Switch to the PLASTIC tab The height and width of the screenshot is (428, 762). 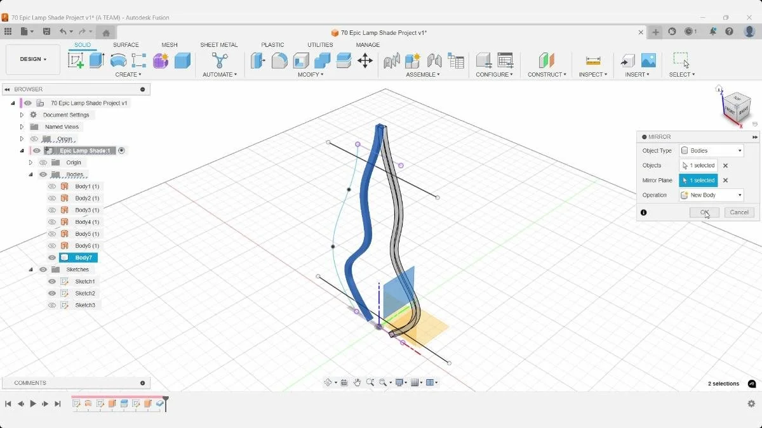pos(272,45)
